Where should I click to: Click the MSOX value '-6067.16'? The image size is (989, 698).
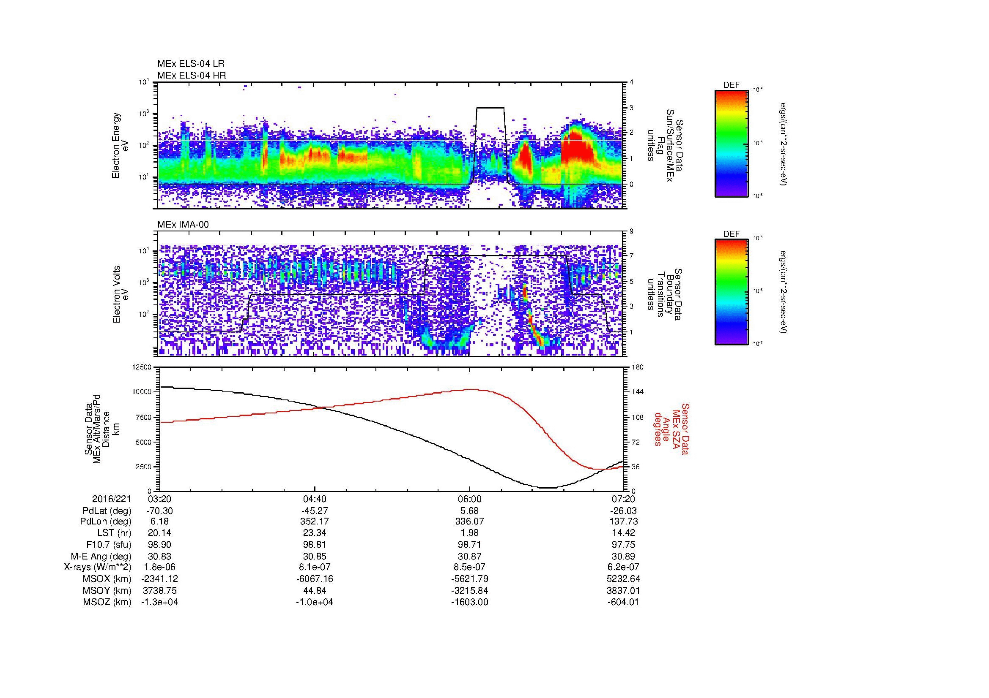tap(315, 579)
